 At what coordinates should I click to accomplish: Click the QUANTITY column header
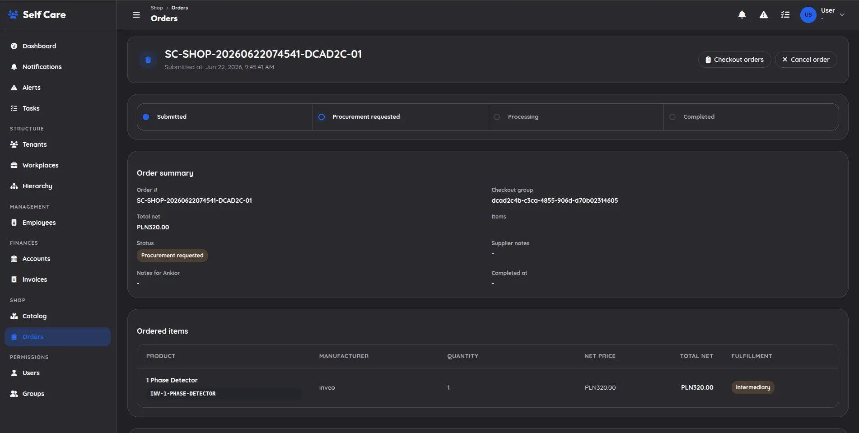462,356
